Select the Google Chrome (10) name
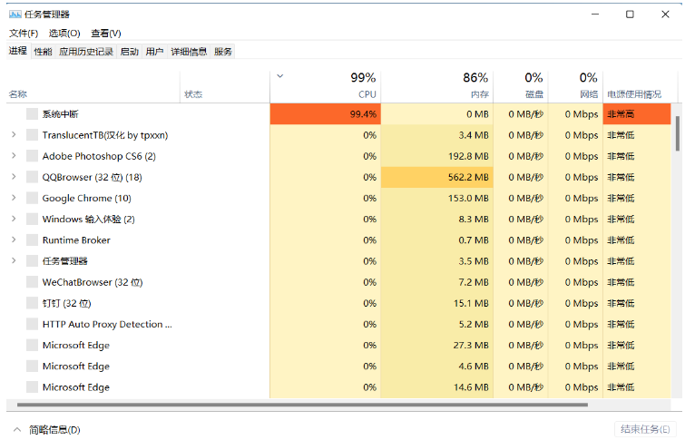Image resolution: width=685 pixels, height=440 pixels. (x=86, y=199)
